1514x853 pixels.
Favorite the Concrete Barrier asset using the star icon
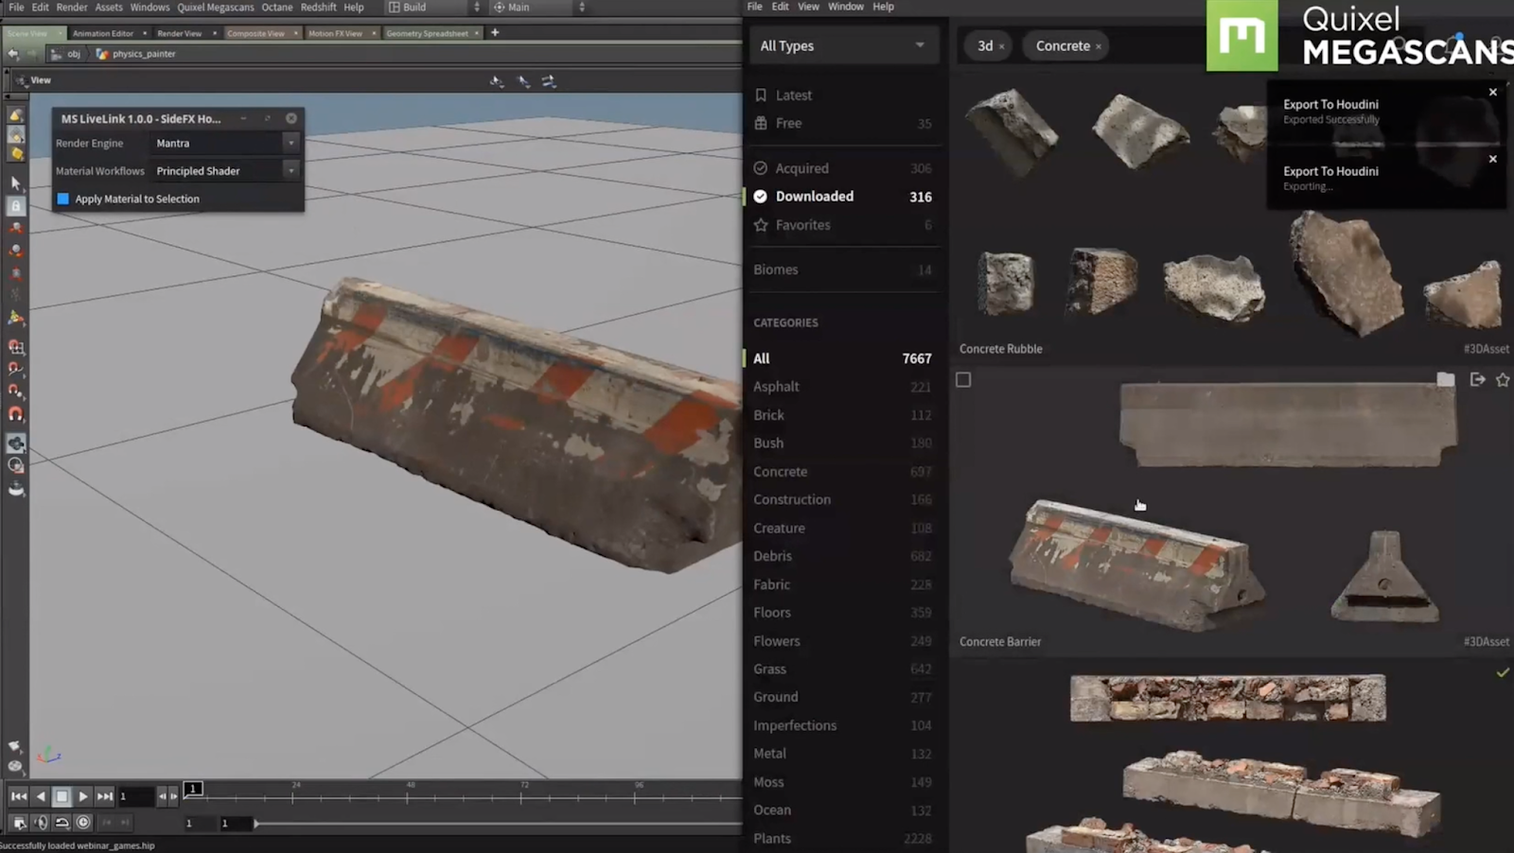tap(1503, 379)
